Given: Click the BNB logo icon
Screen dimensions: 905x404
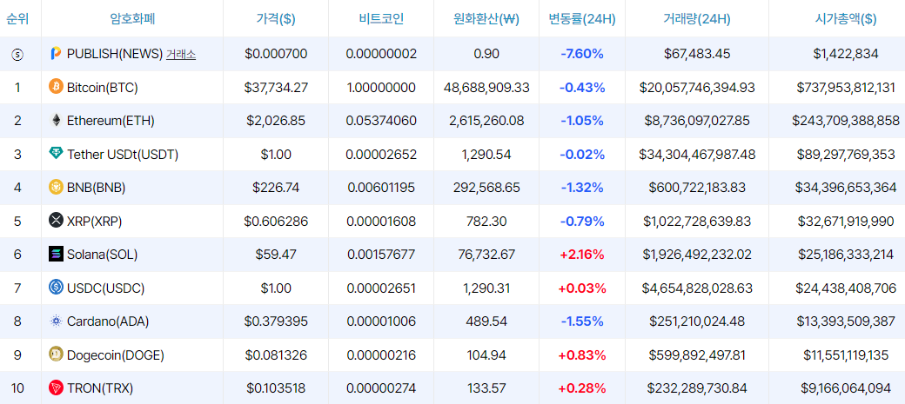Looking at the screenshot, I should [56, 188].
